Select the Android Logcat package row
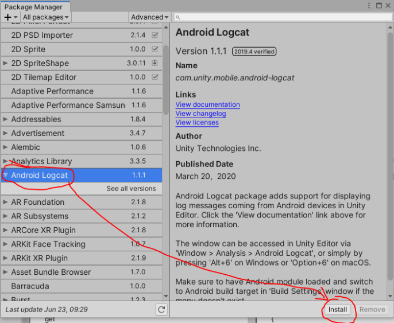 pyautogui.click(x=82, y=175)
